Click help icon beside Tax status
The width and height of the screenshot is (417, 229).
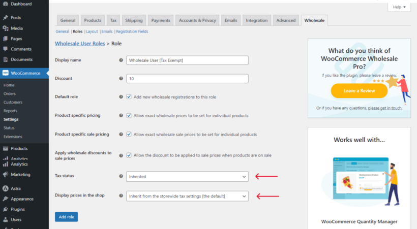tap(121, 176)
